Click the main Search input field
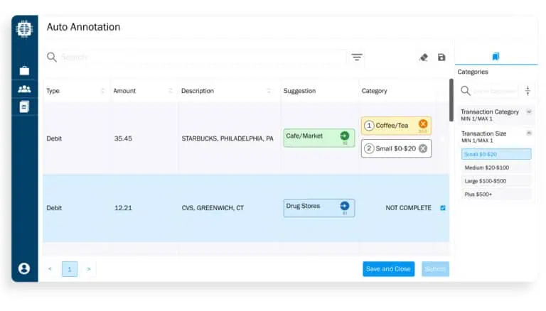The image size is (546, 311). [x=203, y=57]
